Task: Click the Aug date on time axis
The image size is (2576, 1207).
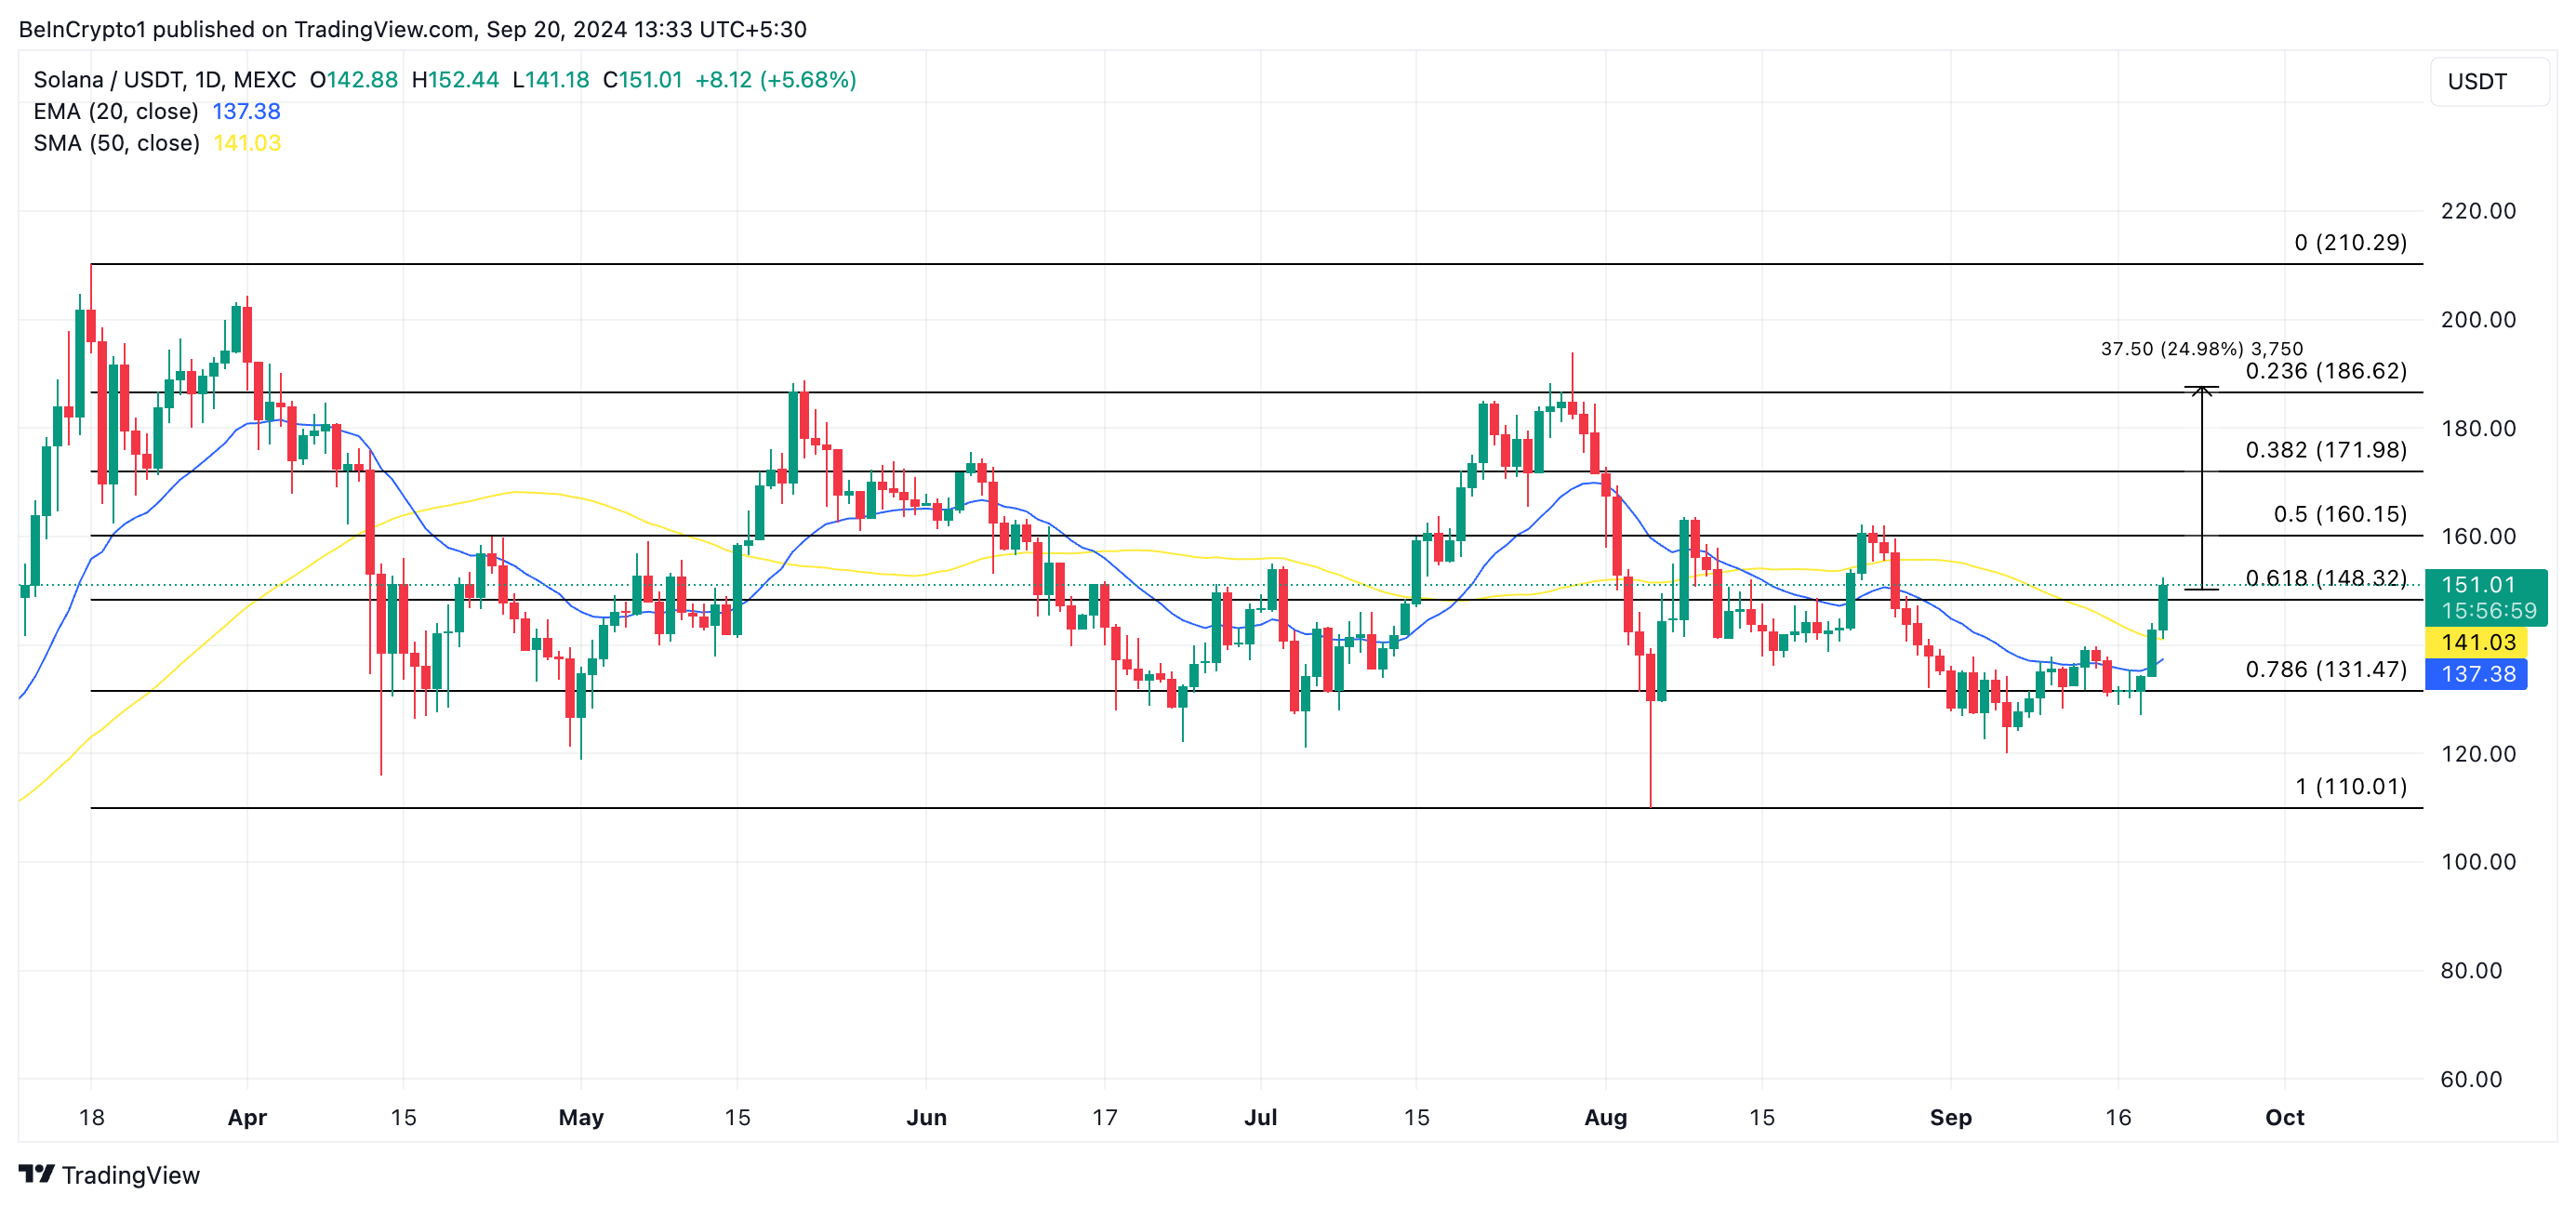Action: pyautogui.click(x=1605, y=1117)
